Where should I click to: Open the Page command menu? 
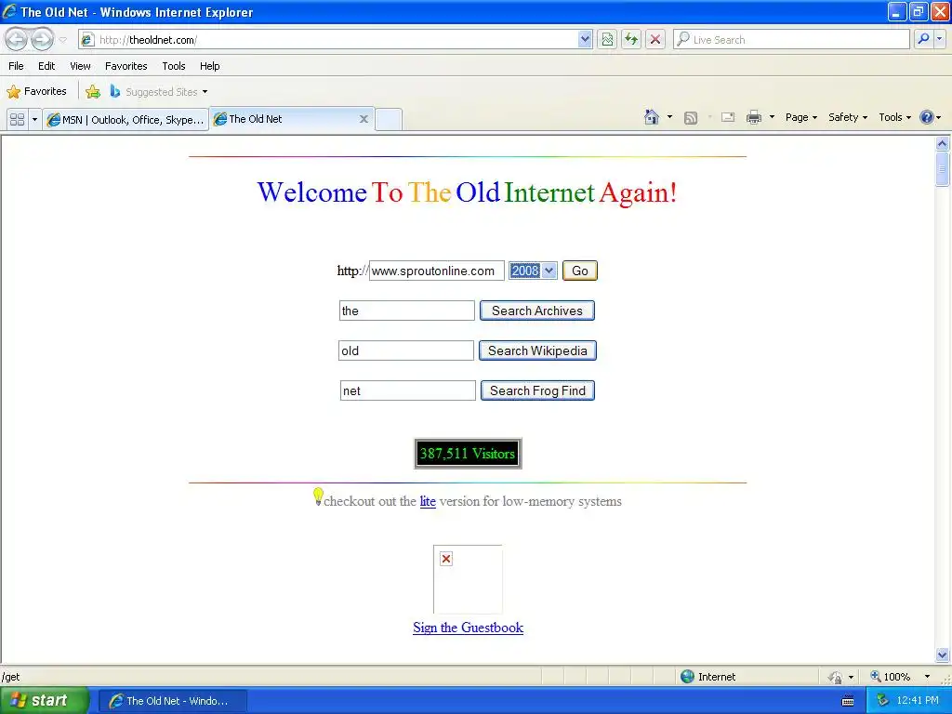coord(801,117)
